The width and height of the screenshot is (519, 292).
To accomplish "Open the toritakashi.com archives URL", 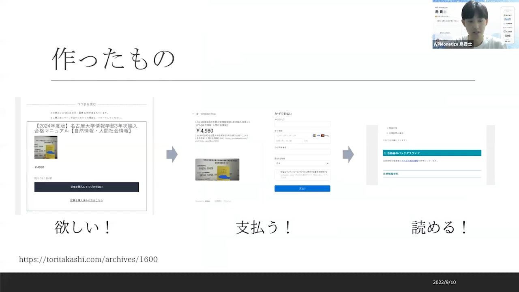I will (88, 259).
